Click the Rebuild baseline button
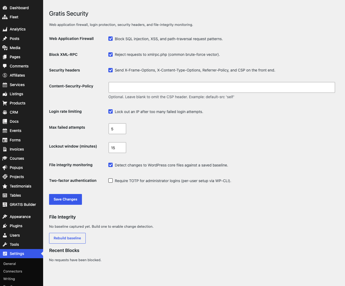345x286 pixels. click(67, 238)
